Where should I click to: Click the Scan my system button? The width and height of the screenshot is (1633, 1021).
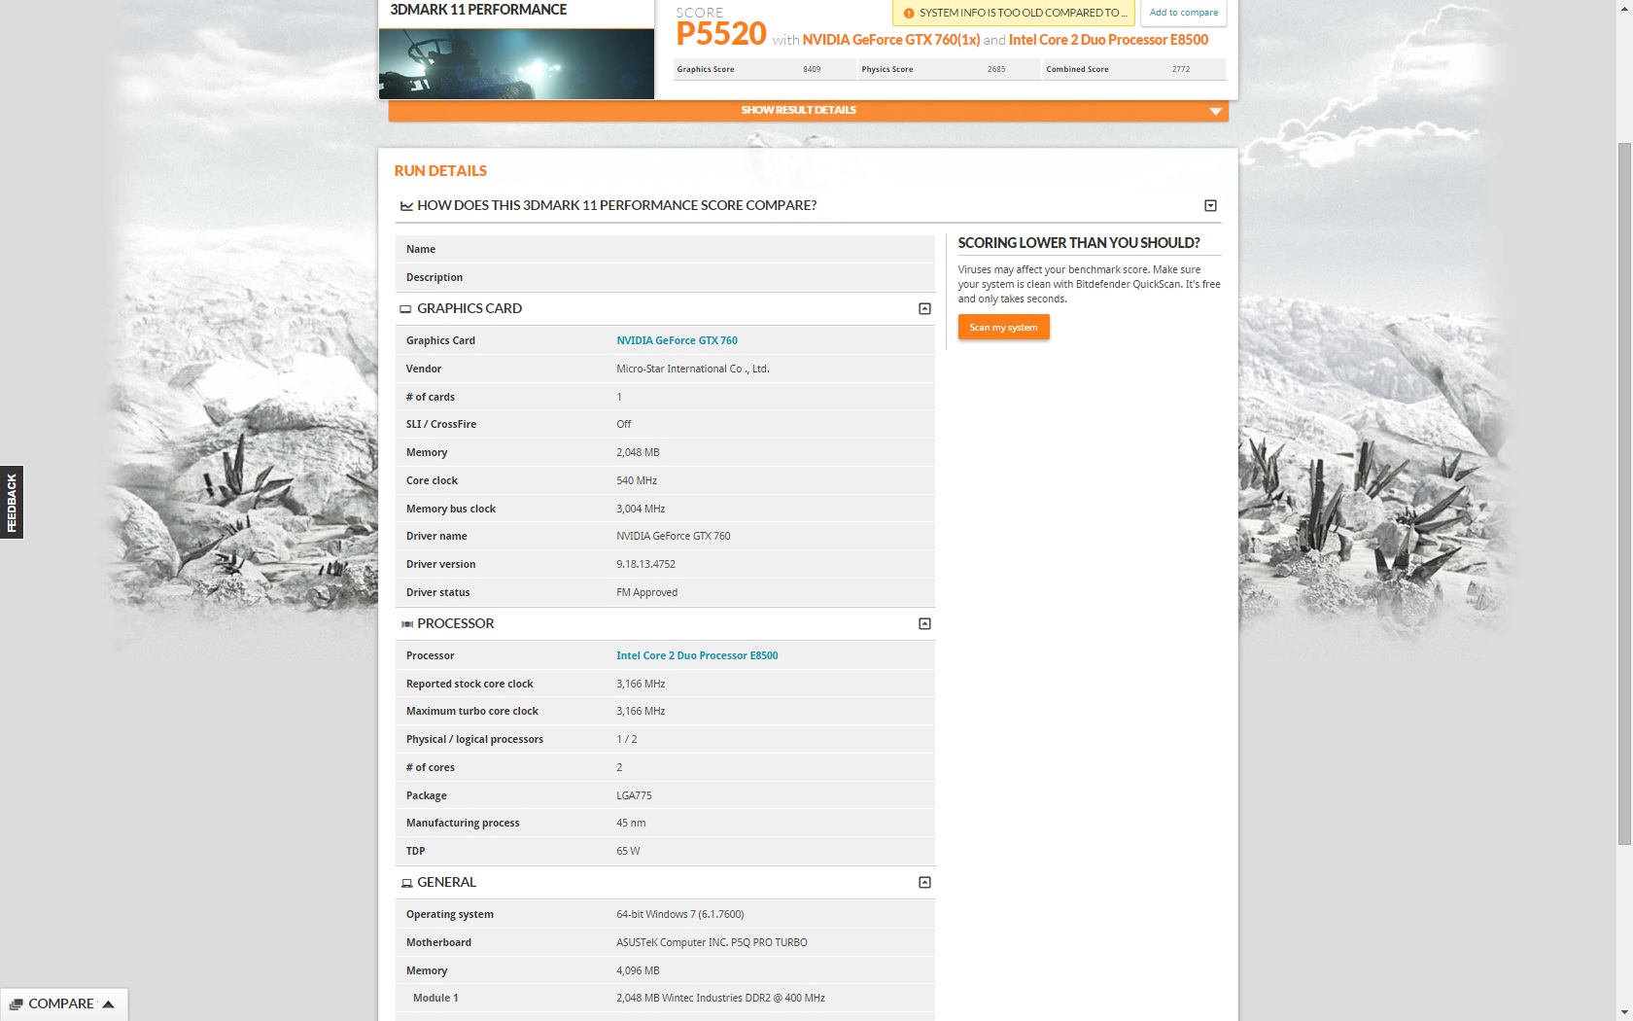click(x=1003, y=328)
